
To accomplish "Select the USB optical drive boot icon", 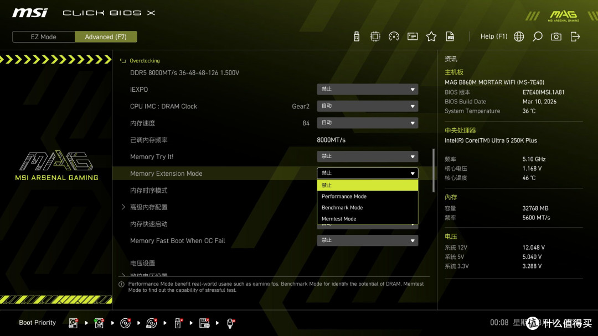I will 151,323.
